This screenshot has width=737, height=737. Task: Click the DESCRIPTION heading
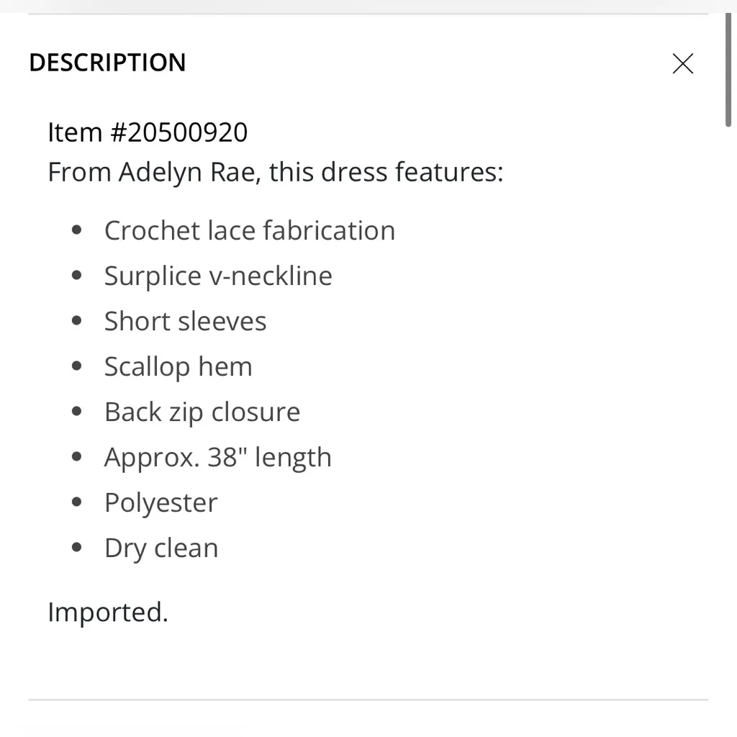[x=107, y=63]
